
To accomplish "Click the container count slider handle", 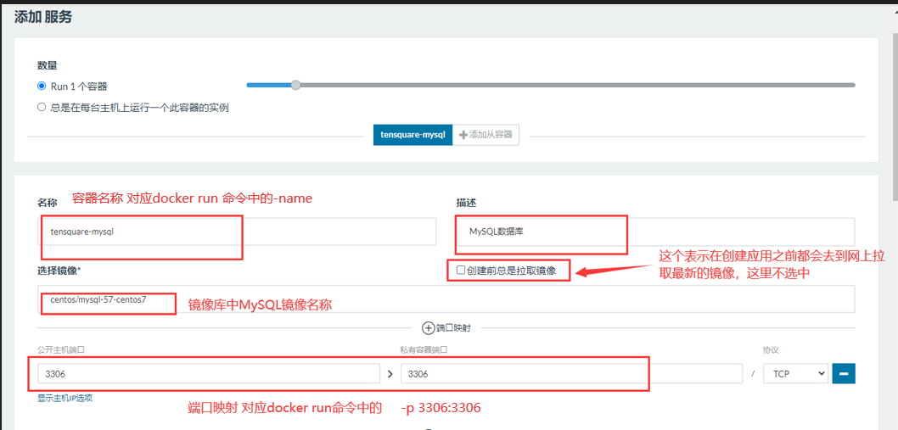I will coord(295,86).
